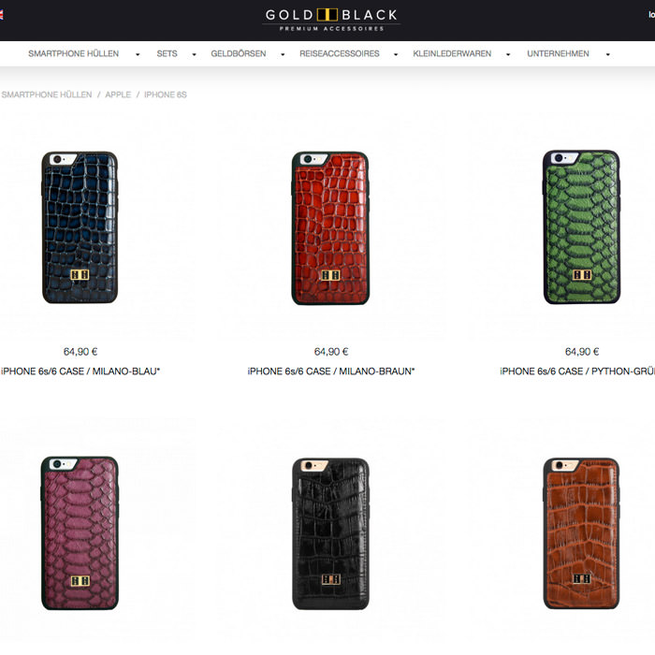Open the cognac brown croco case image
Image resolution: width=655 pixels, height=655 pixels.
[581, 533]
